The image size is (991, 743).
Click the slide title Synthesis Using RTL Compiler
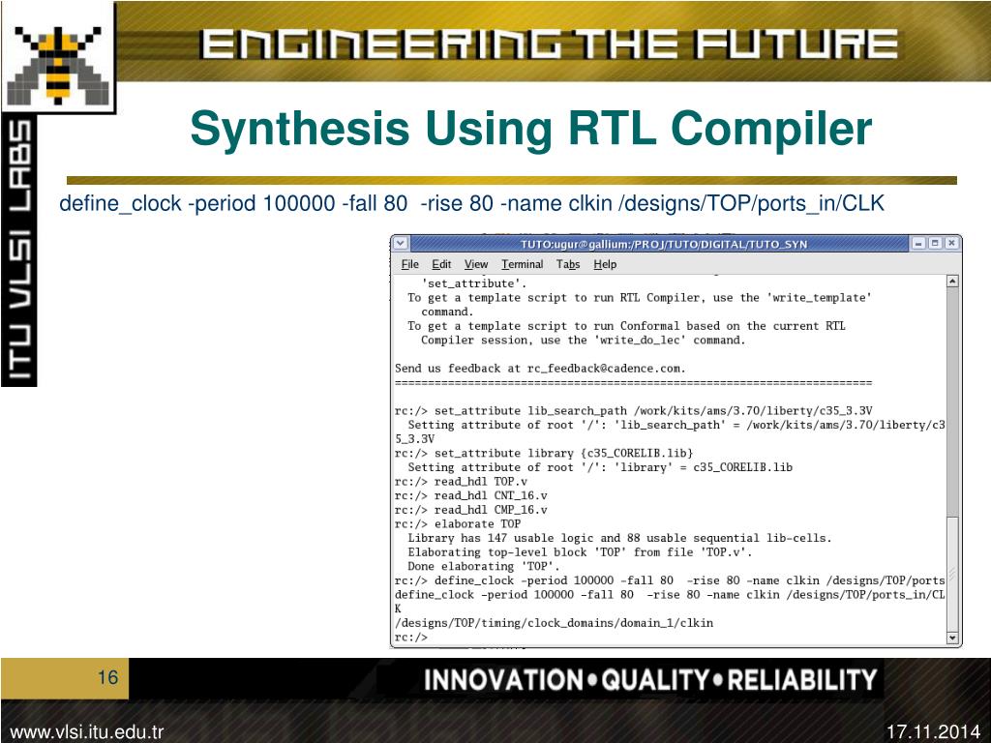click(x=531, y=129)
